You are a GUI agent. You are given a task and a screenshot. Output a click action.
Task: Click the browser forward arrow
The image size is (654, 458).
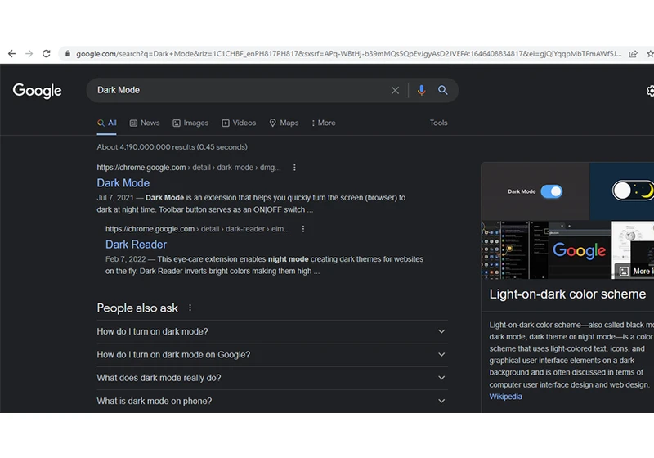(x=29, y=54)
